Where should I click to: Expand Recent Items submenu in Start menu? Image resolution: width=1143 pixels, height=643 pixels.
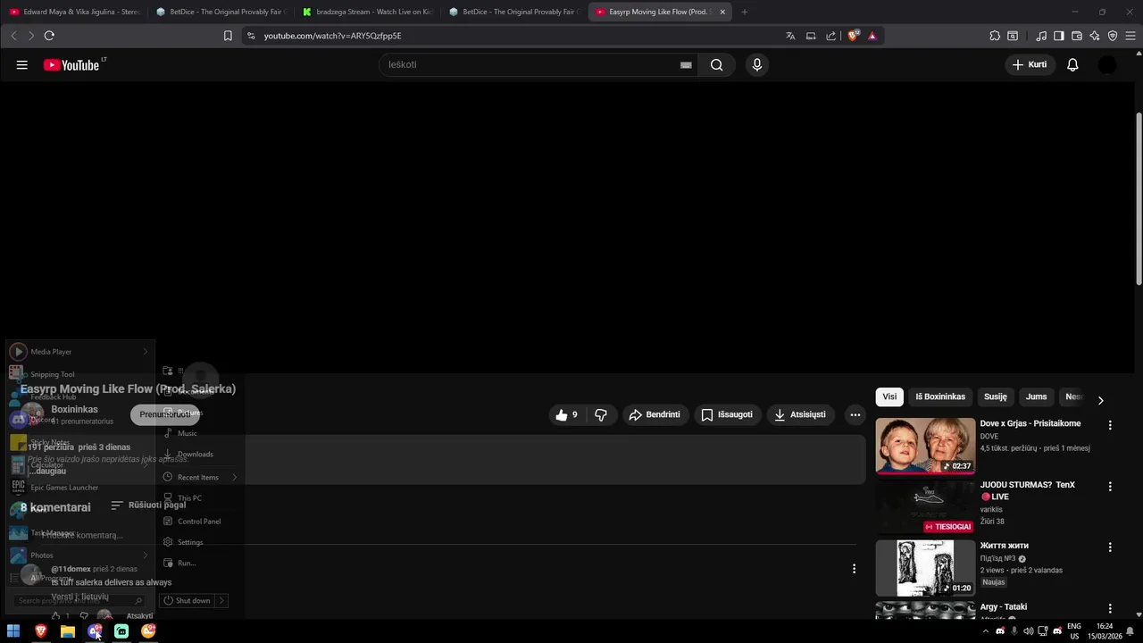[x=234, y=477]
